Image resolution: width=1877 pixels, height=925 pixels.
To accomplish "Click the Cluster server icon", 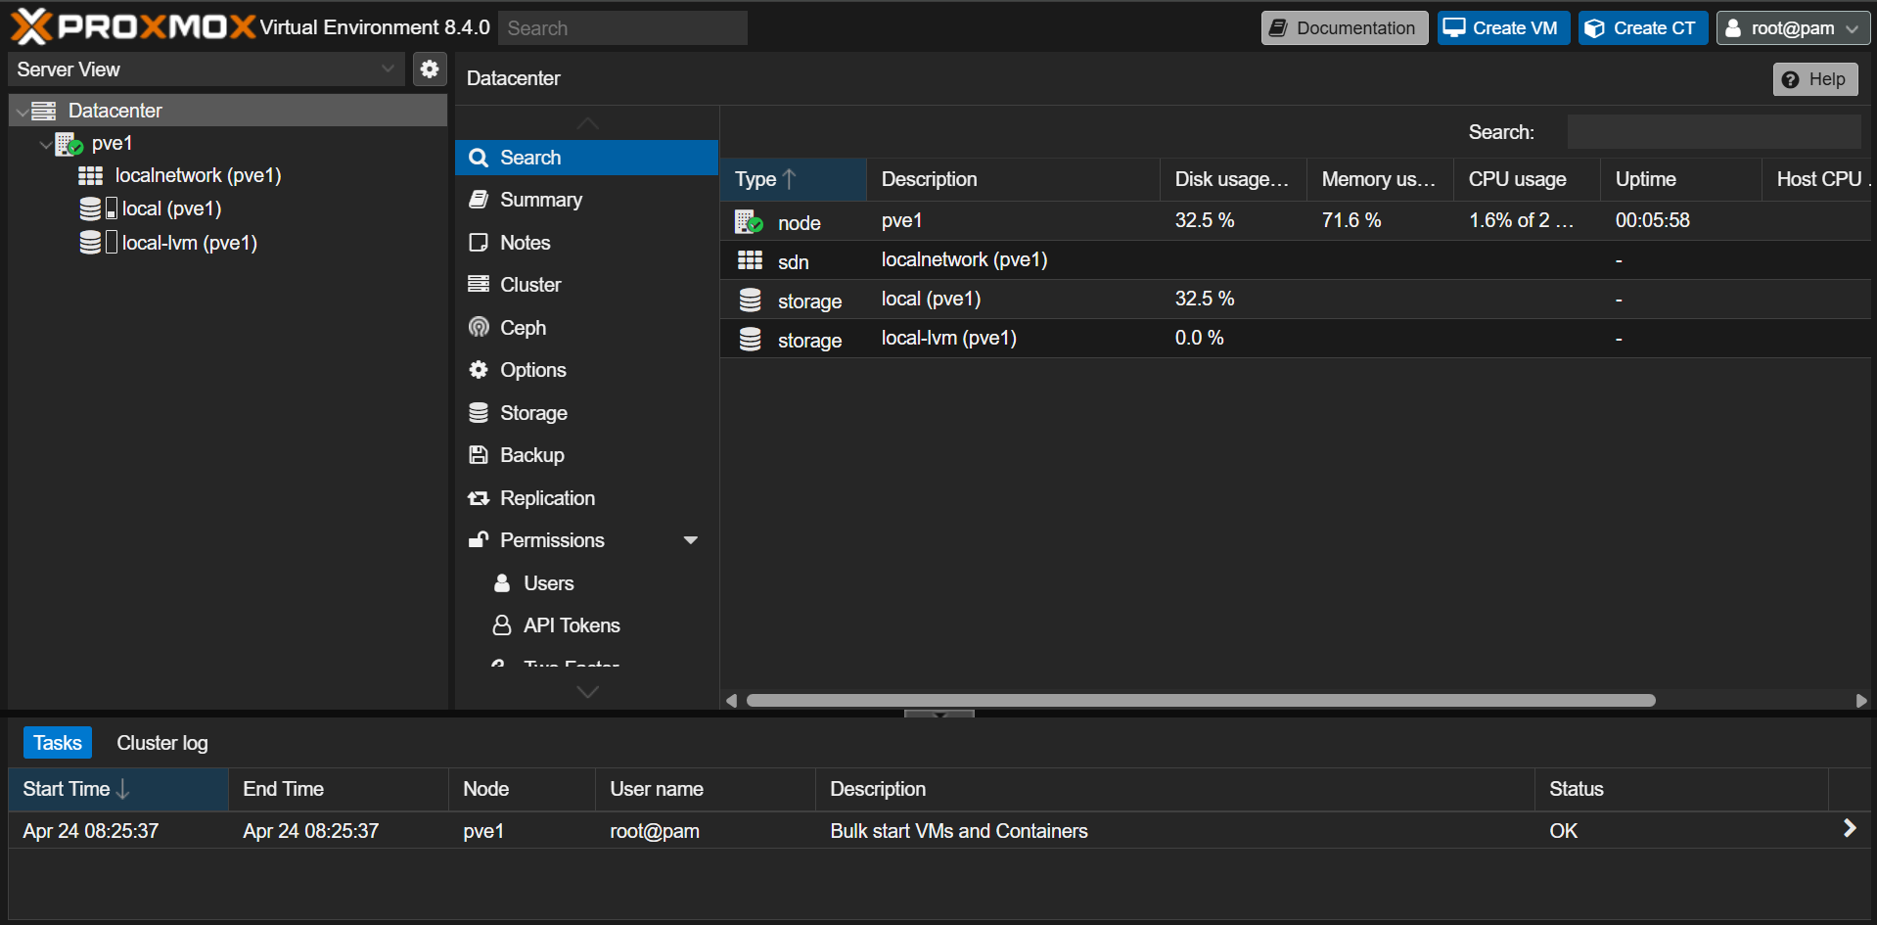I will pos(479,285).
